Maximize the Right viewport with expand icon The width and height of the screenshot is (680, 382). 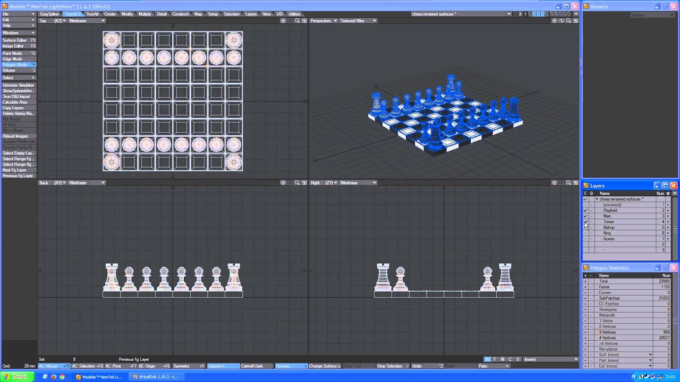coord(575,183)
